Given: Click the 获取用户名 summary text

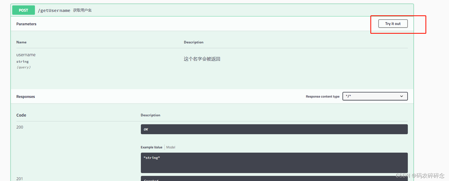Looking at the screenshot, I should pyautogui.click(x=82, y=10).
